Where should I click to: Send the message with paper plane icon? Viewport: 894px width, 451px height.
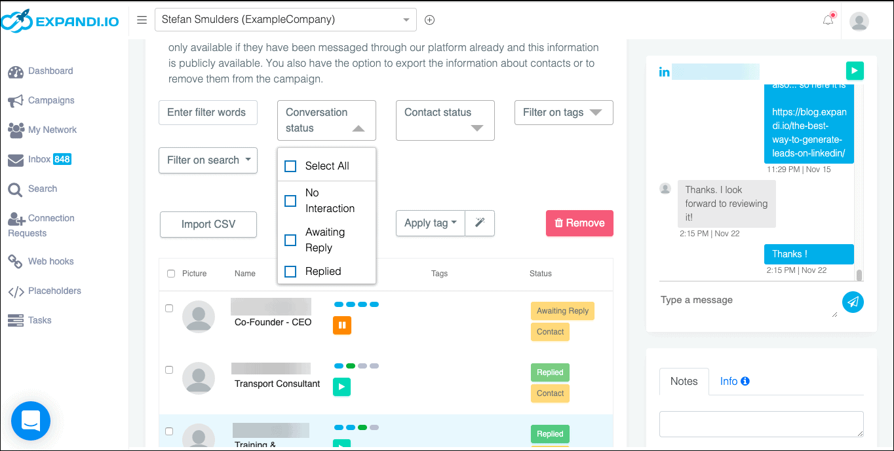[x=853, y=302]
